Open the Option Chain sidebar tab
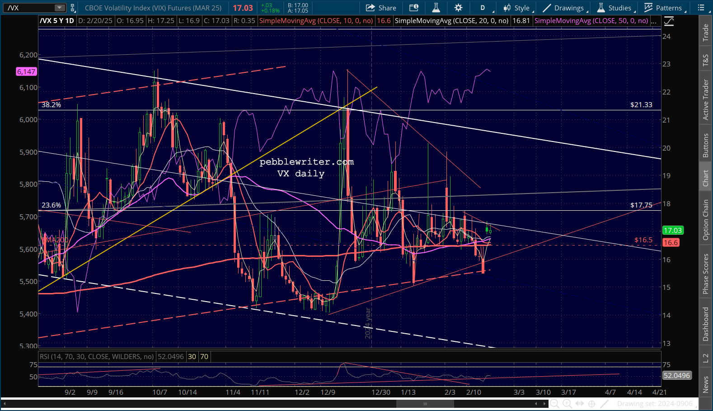 coord(705,220)
